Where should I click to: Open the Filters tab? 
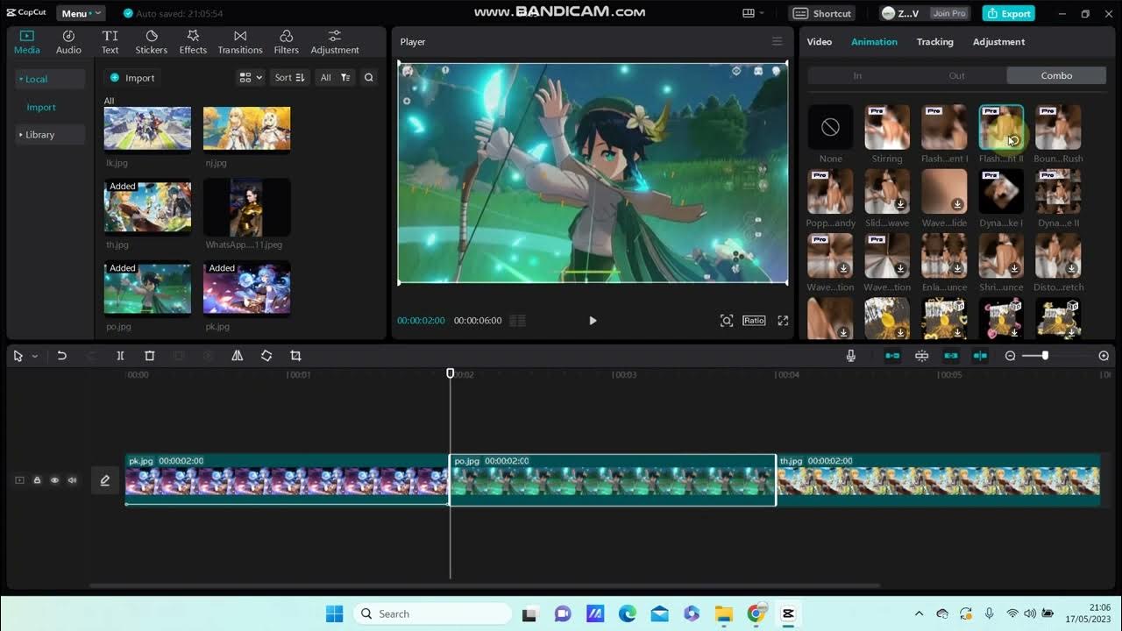pos(286,42)
